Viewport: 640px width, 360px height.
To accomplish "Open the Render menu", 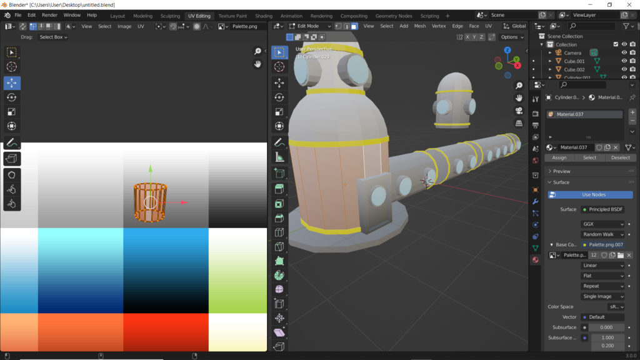I will tap(49, 14).
